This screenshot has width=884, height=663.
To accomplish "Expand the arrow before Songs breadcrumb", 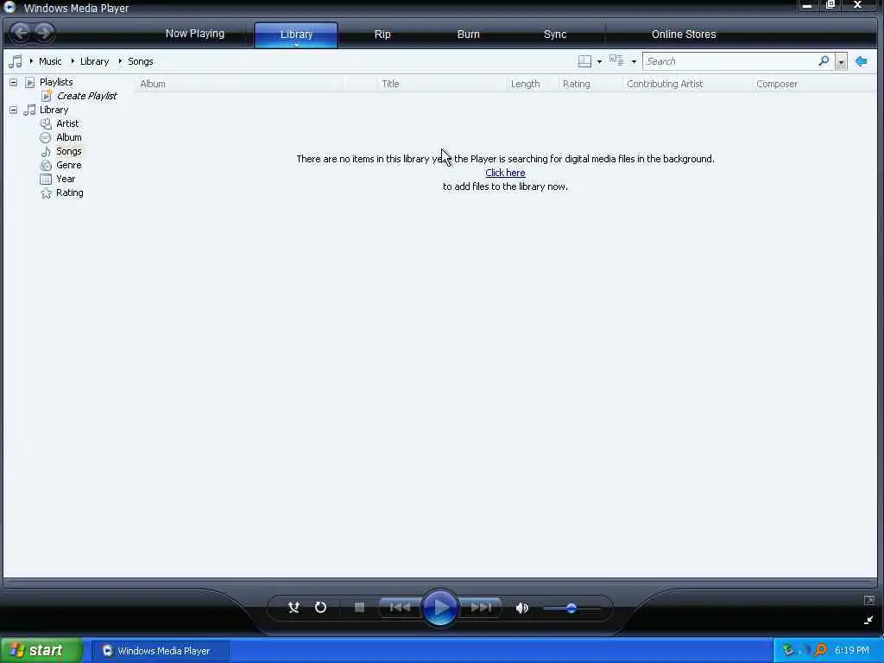I will pyautogui.click(x=120, y=61).
